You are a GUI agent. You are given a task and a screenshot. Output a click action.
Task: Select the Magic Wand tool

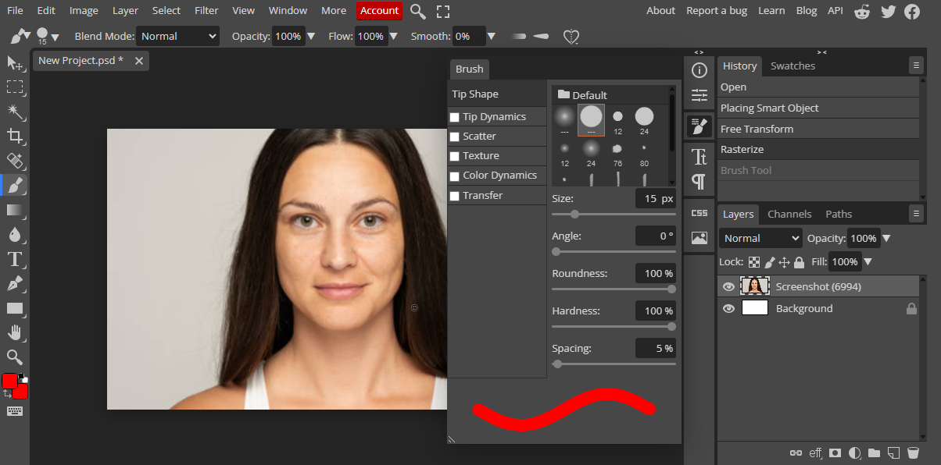coord(15,112)
